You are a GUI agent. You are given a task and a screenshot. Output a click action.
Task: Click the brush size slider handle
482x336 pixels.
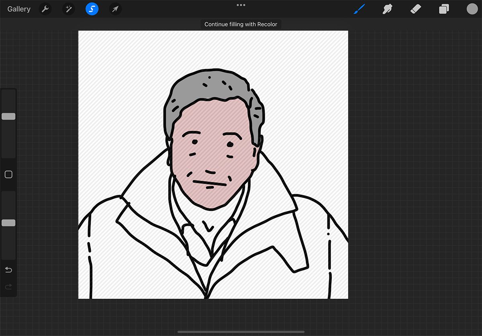(8, 116)
